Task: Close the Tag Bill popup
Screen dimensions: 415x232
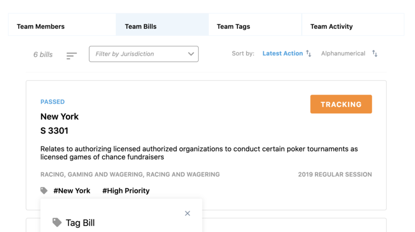Action: coord(188,213)
